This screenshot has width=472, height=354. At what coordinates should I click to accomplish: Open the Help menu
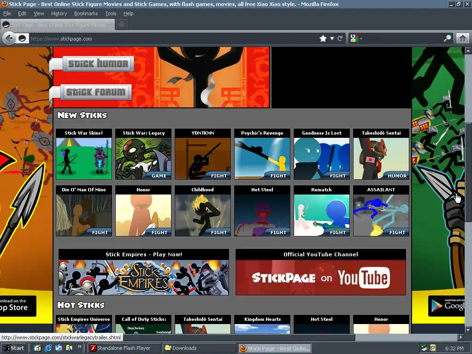pos(128,13)
